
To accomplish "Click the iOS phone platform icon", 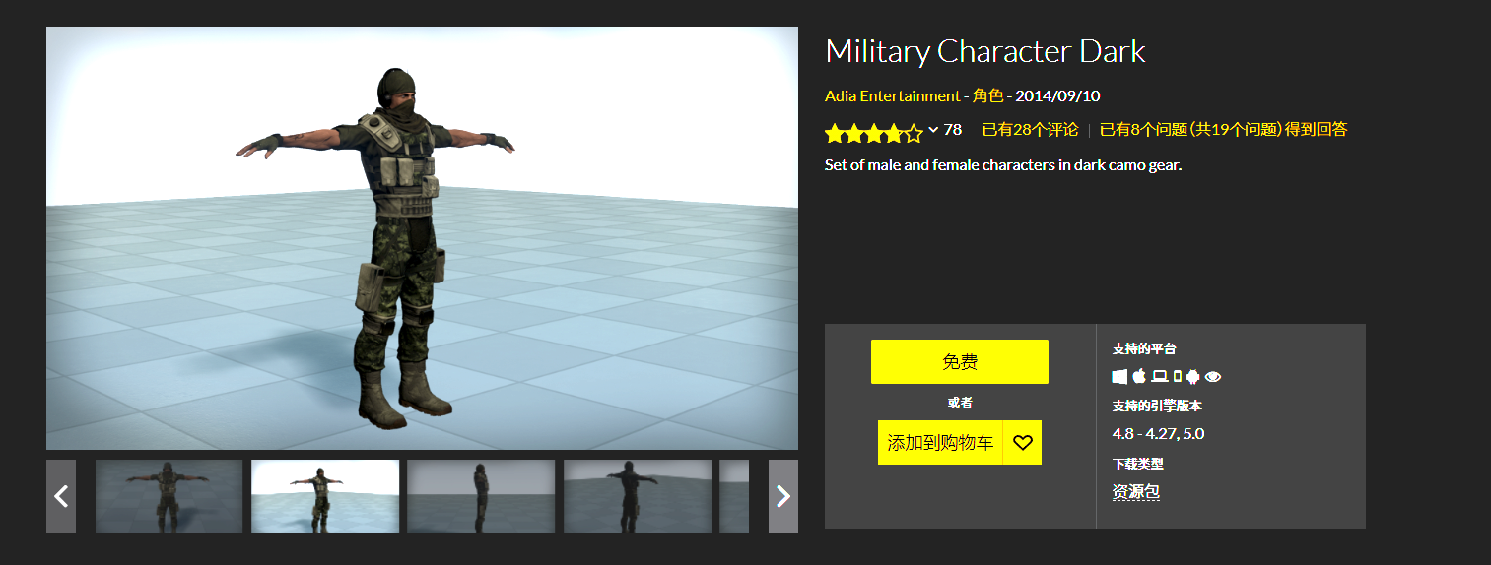I will pos(1177,376).
